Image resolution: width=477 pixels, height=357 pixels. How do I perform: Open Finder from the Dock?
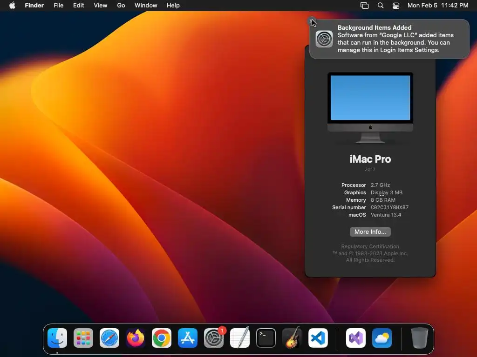[x=57, y=338]
